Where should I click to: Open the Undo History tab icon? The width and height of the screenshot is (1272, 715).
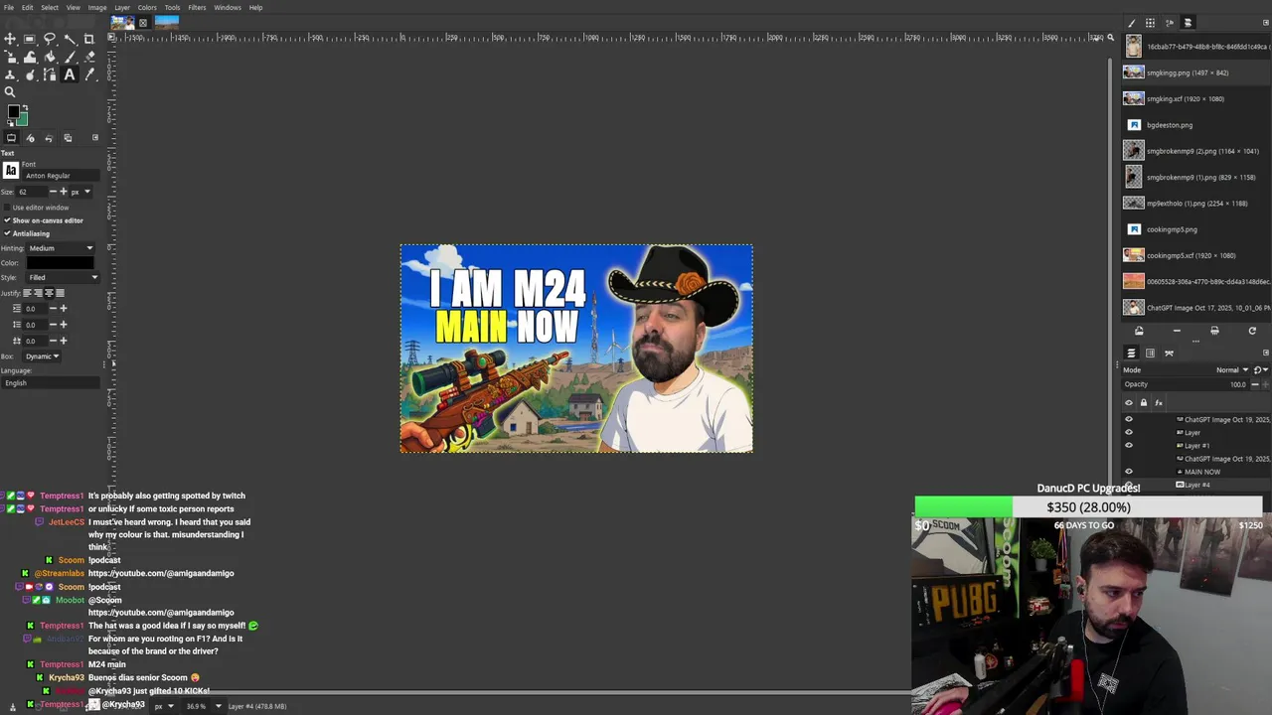pos(49,138)
